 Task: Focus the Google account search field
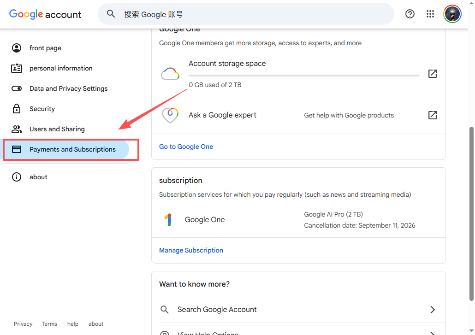[x=254, y=14]
